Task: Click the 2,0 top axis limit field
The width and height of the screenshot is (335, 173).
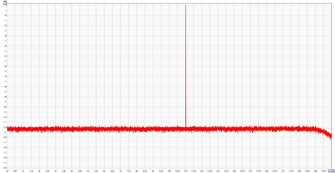Action: coord(5,4)
